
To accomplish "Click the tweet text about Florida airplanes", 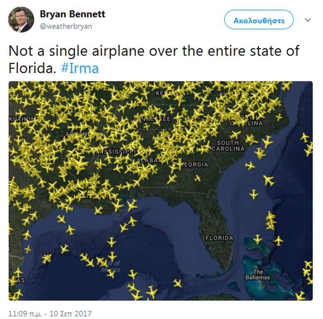I will [x=154, y=60].
